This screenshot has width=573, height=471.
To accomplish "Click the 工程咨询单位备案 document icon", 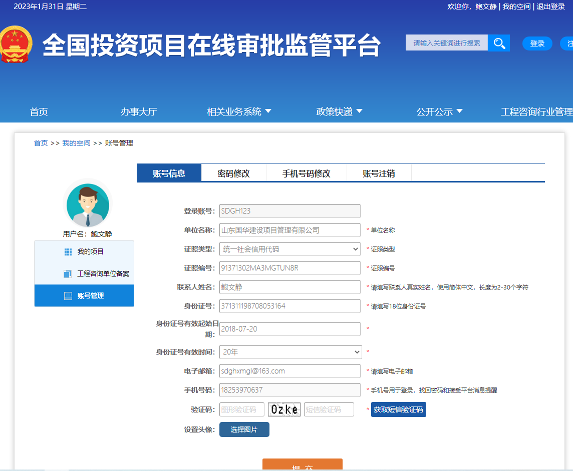I will pyautogui.click(x=69, y=273).
